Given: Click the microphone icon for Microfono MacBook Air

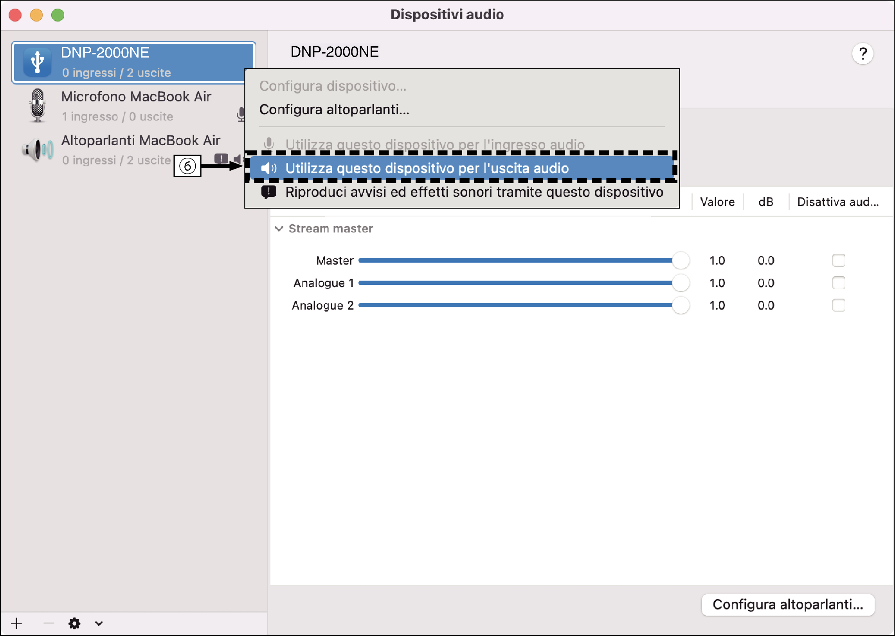Looking at the screenshot, I should pos(38,106).
